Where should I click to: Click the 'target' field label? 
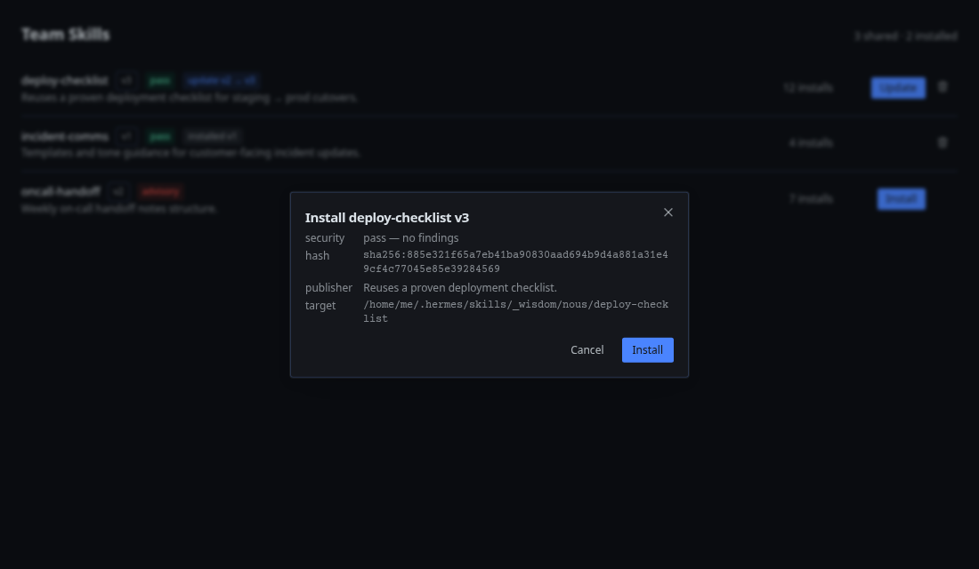click(320, 305)
